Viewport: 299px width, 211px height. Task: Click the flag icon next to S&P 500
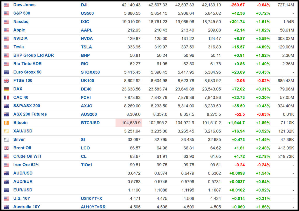(6, 13)
